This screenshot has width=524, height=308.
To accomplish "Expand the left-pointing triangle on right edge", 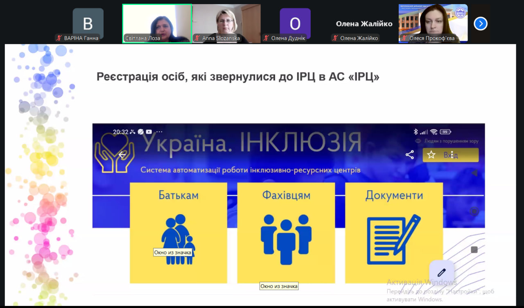I will click(x=474, y=173).
